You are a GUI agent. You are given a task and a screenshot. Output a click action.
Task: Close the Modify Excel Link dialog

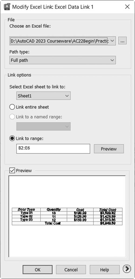click(x=127, y=7)
